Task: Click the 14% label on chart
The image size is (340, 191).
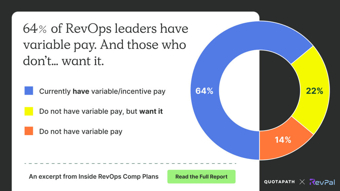Action: 283,140
